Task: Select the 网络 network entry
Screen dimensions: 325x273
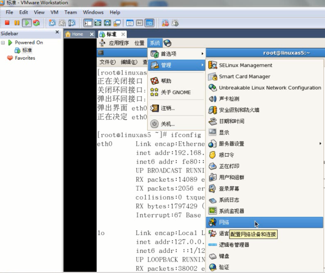Action: [265, 222]
